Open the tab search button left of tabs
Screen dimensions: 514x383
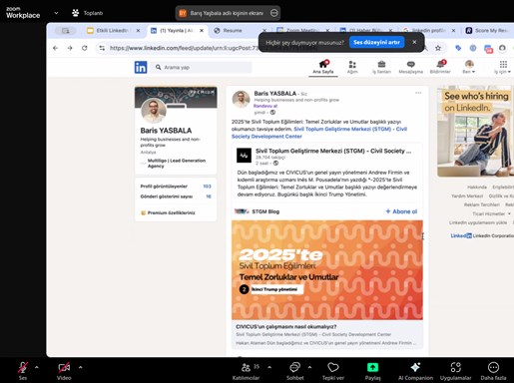[66, 31]
